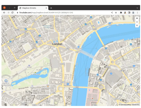Image resolution: width=141 pixels, height=108 pixels.
Task: Show the browser side panel
Action: 129,13
